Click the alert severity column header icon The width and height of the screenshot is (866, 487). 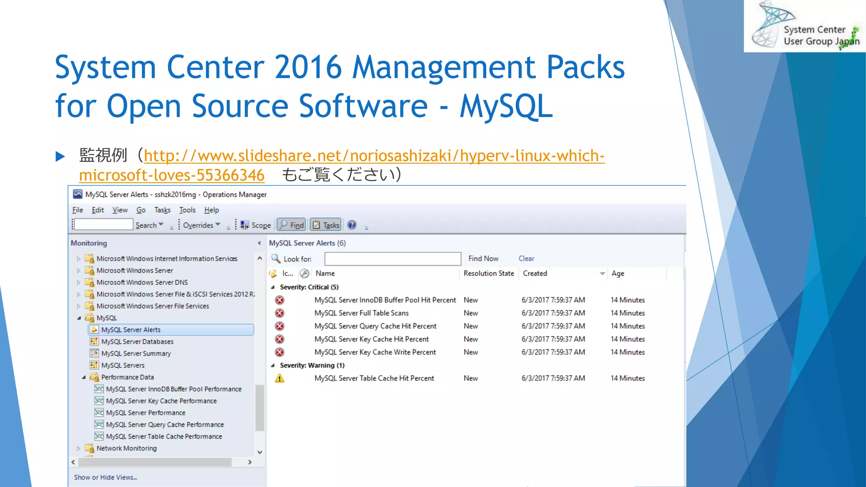(273, 274)
